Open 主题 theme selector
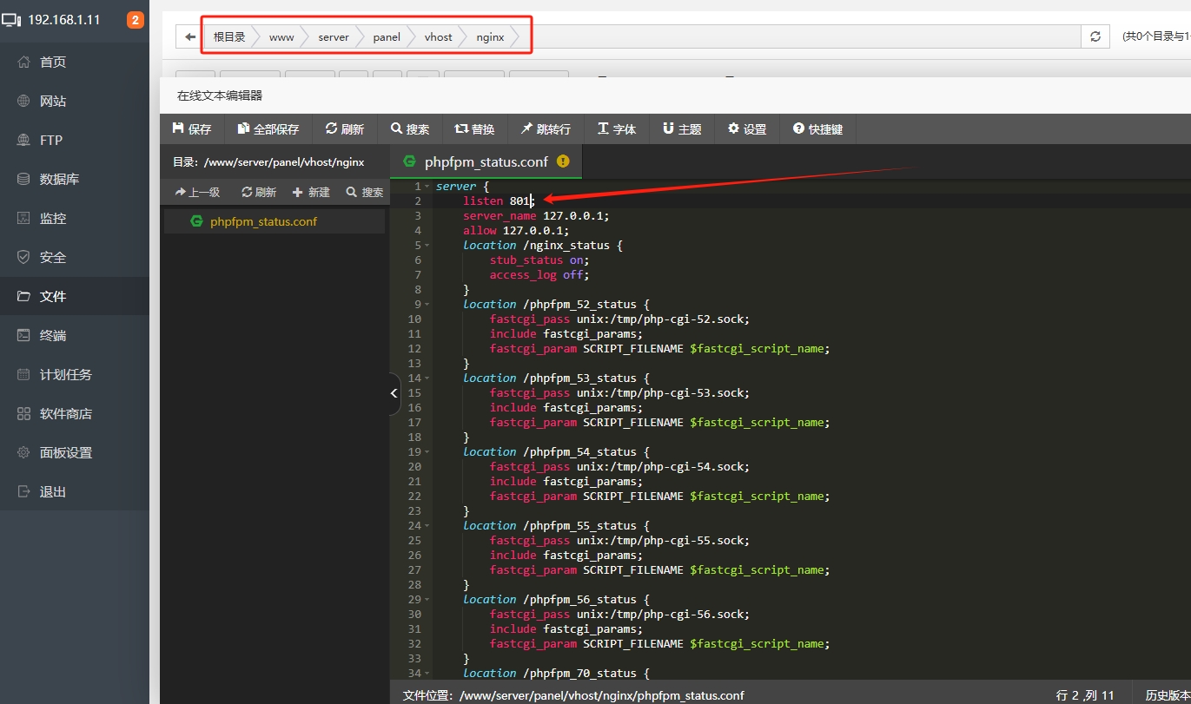This screenshot has height=704, width=1191. (x=682, y=128)
